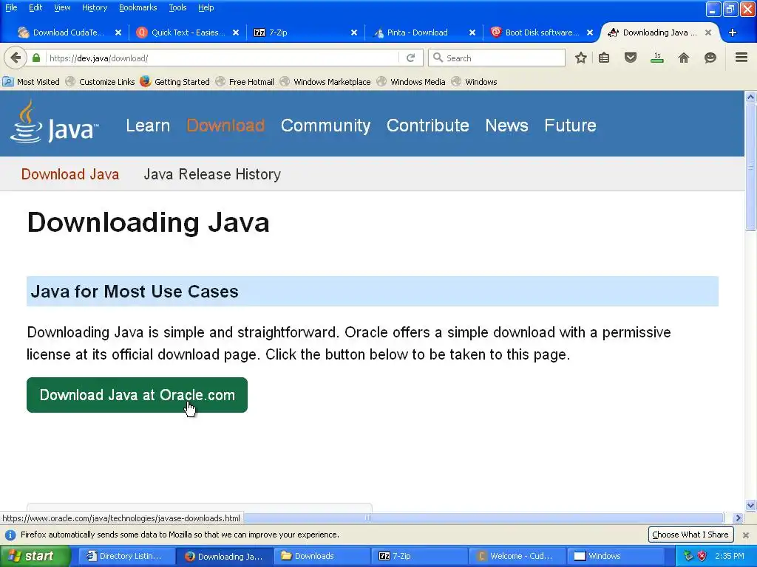Viewport: 757px width, 567px height.
Task: Open the Downloads arrow indicator in toolbar
Action: [x=656, y=58]
